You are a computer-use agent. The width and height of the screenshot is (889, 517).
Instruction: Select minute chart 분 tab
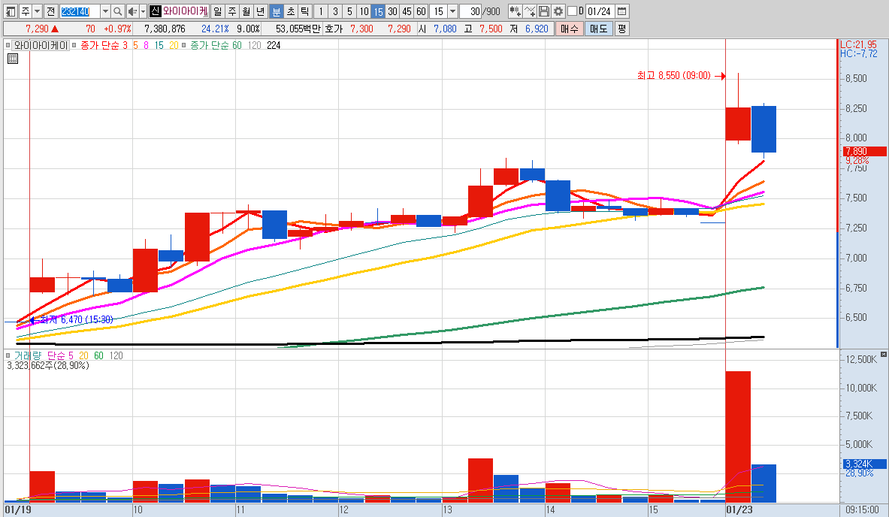click(276, 11)
